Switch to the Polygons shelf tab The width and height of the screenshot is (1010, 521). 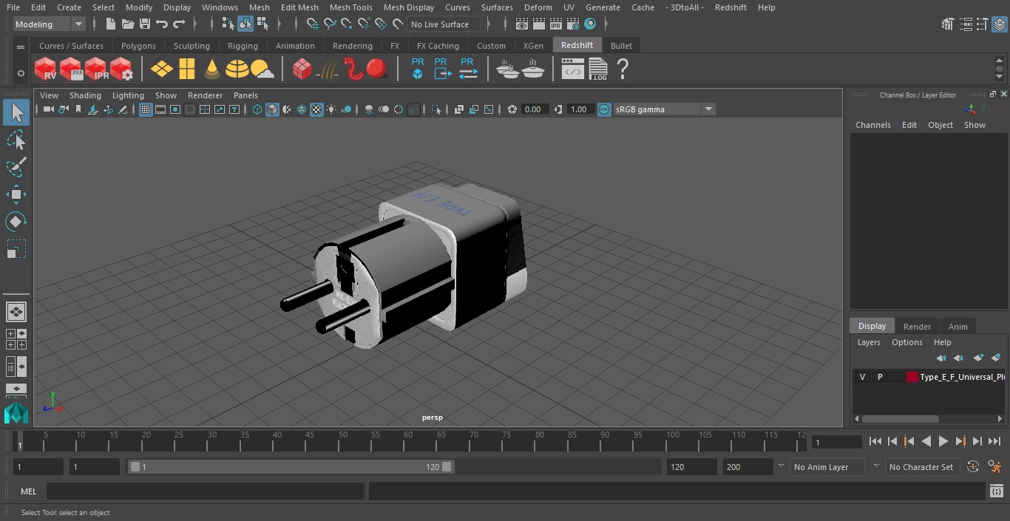pyautogui.click(x=138, y=46)
